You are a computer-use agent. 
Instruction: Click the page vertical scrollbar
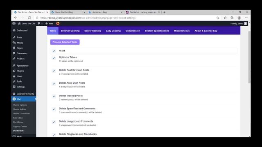point(249,57)
